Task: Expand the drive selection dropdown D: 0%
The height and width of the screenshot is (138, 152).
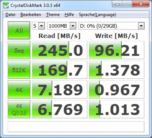Action: tap(141, 26)
